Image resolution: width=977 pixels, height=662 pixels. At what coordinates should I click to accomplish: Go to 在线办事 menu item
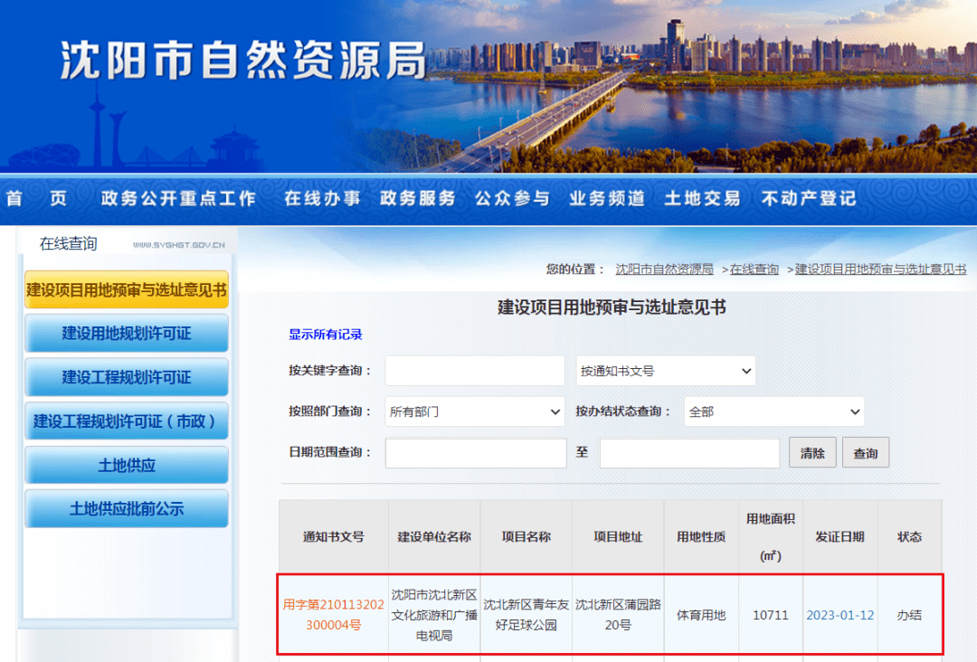click(322, 198)
